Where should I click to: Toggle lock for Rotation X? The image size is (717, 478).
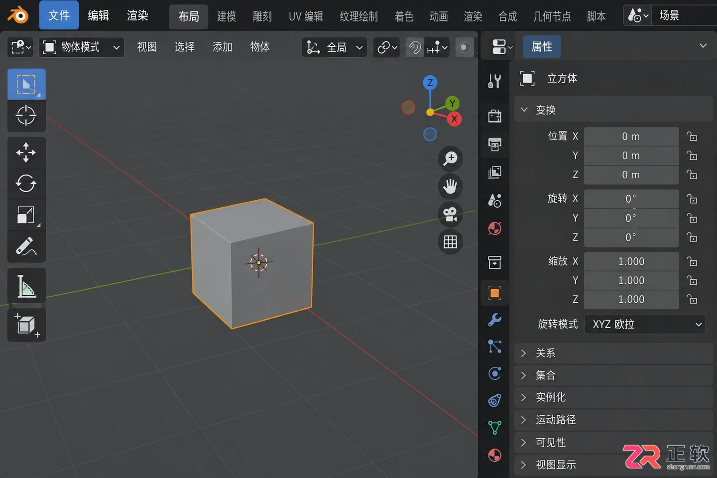(692, 199)
